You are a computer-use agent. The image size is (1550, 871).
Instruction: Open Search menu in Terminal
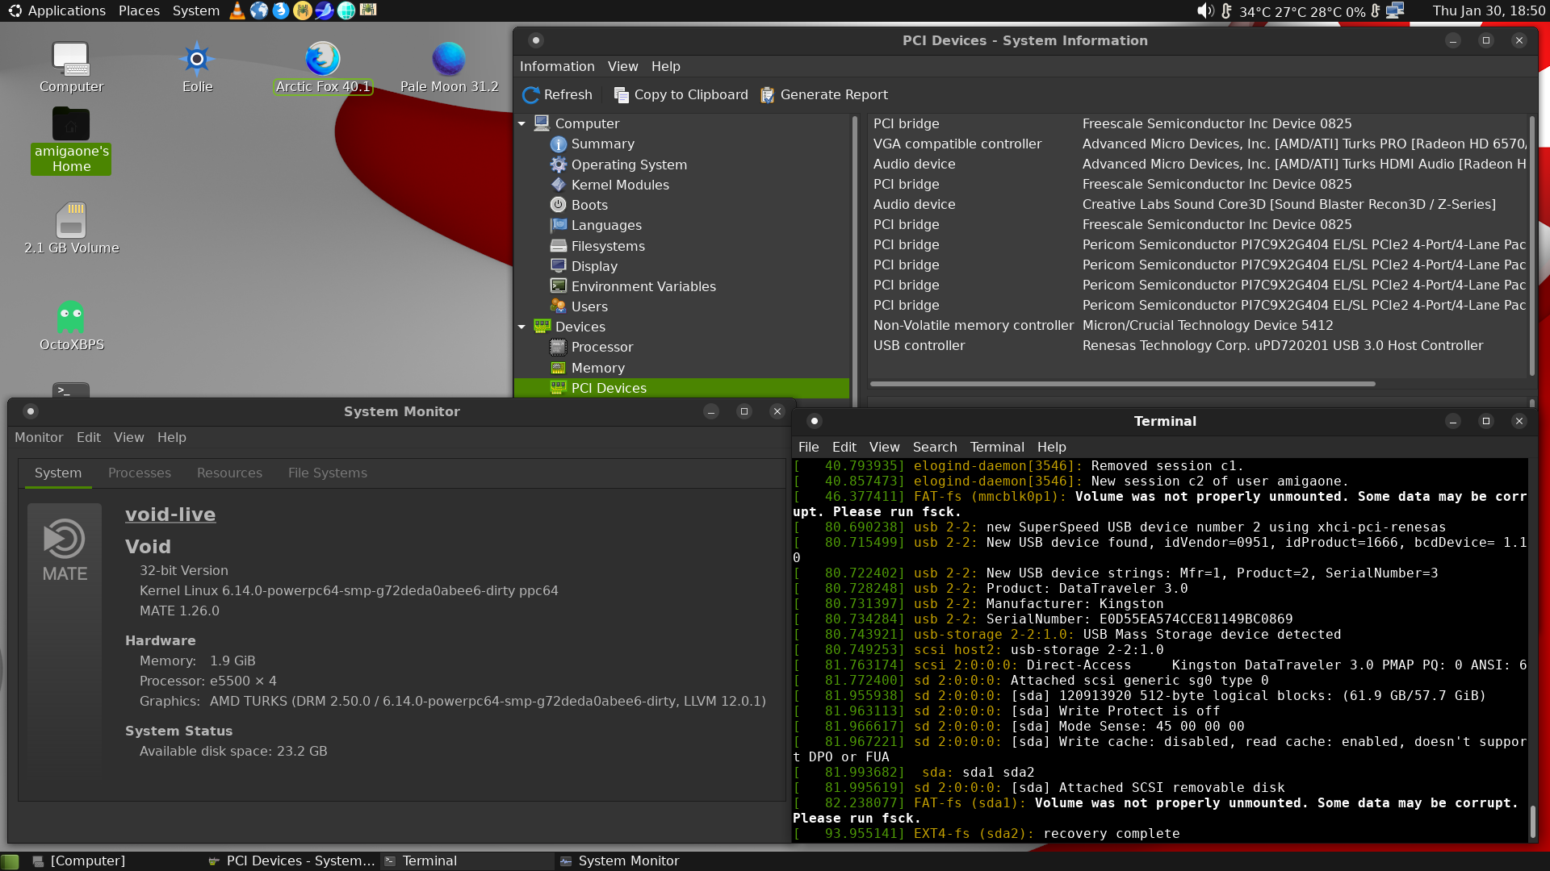point(935,447)
